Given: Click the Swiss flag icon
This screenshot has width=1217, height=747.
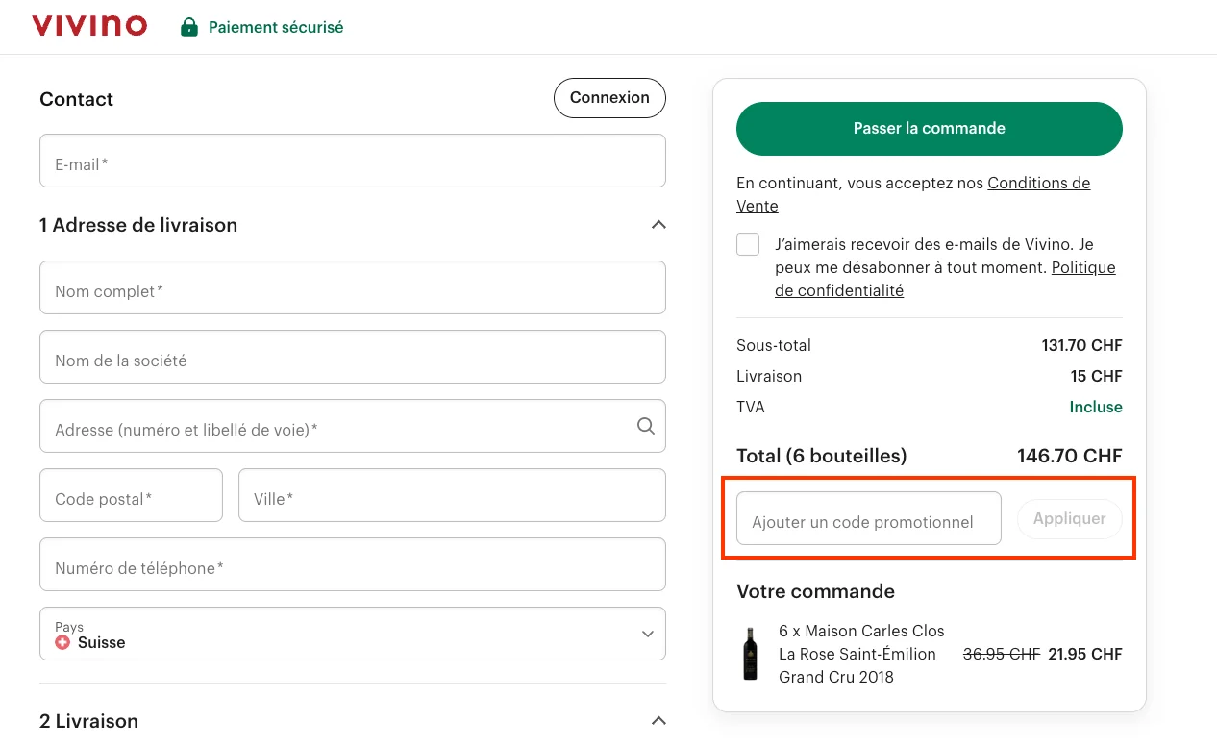Looking at the screenshot, I should point(62,642).
